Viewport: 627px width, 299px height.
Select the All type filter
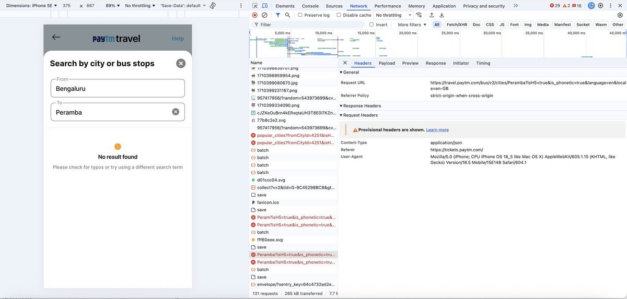click(x=437, y=25)
